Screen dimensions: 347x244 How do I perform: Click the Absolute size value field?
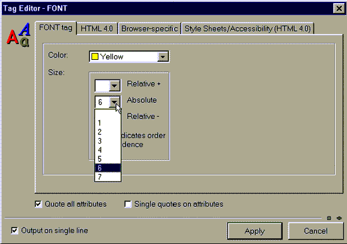pyautogui.click(x=102, y=102)
